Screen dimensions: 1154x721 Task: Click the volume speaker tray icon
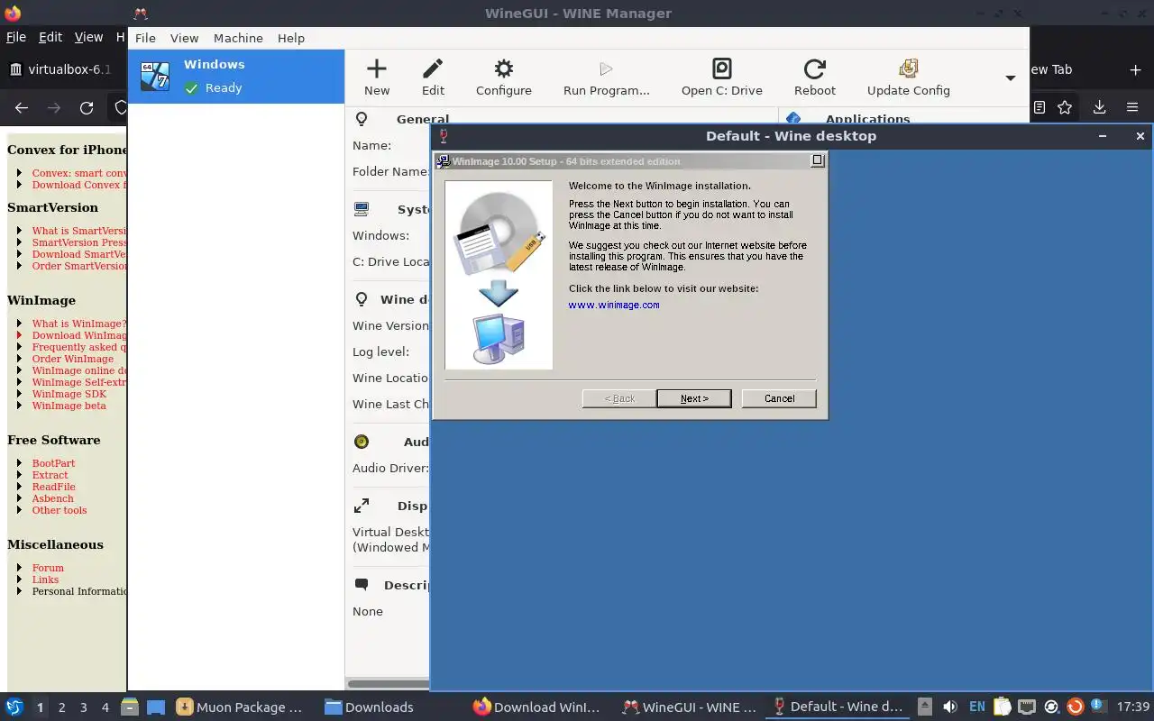pyautogui.click(x=950, y=707)
